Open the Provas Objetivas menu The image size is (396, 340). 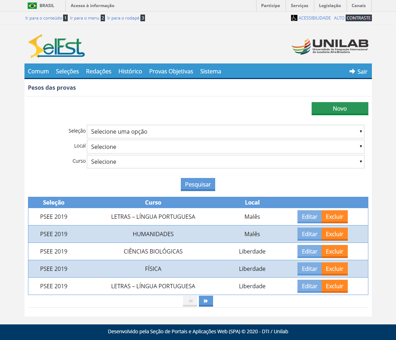pyautogui.click(x=171, y=71)
